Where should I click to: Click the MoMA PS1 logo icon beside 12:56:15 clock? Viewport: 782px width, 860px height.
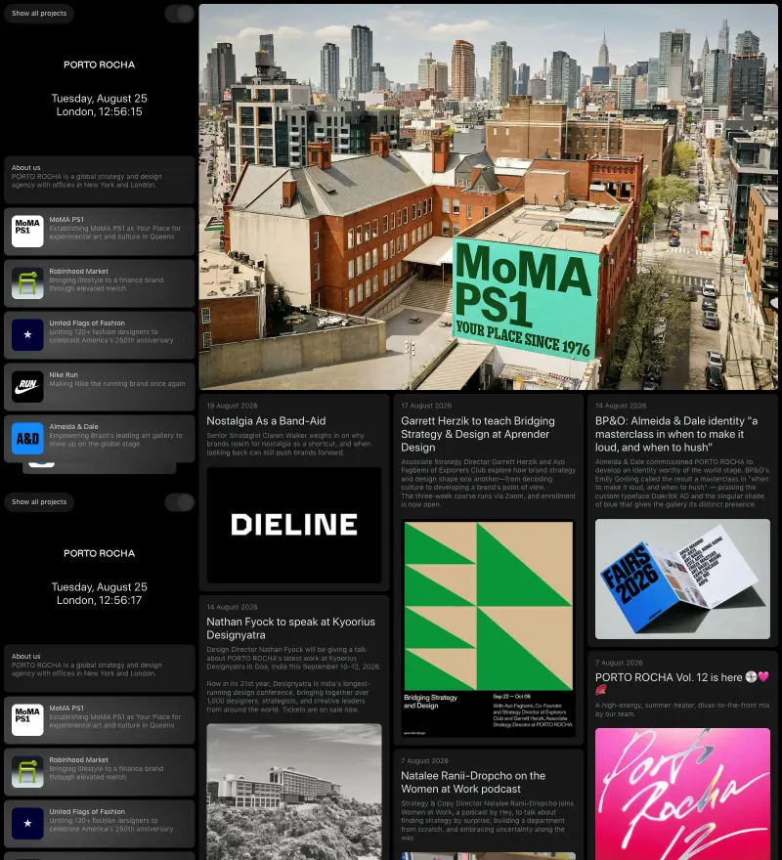pos(27,231)
